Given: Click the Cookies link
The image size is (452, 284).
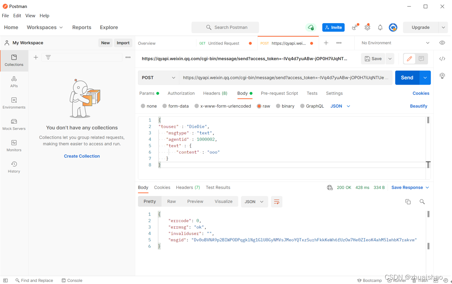Looking at the screenshot, I should coord(421,93).
